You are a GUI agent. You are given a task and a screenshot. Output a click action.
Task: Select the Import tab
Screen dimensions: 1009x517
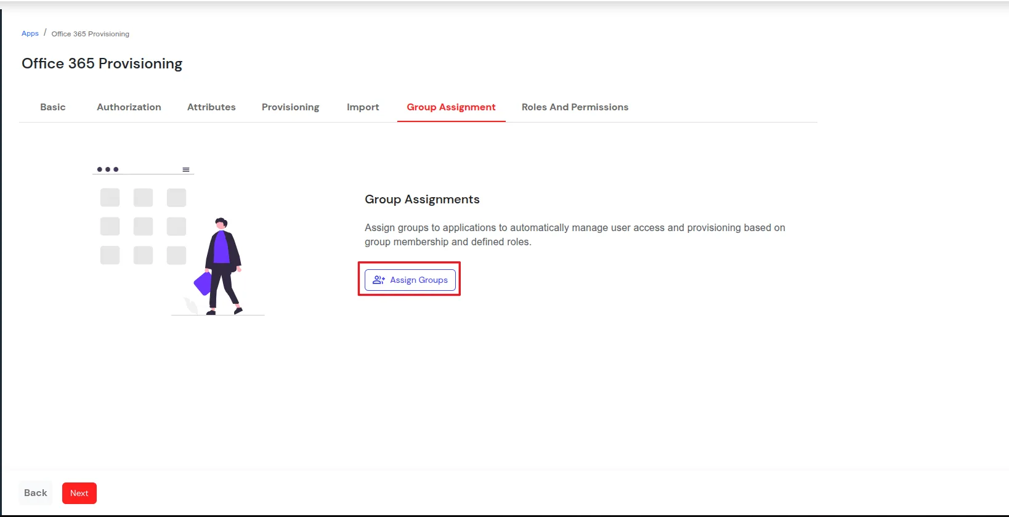point(363,107)
